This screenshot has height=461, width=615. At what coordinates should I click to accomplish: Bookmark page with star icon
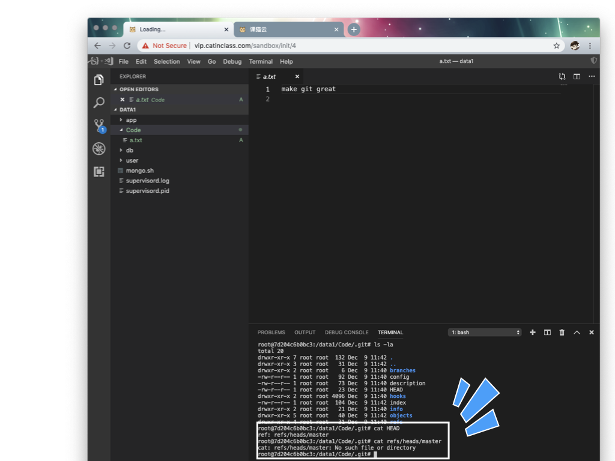[x=556, y=46]
